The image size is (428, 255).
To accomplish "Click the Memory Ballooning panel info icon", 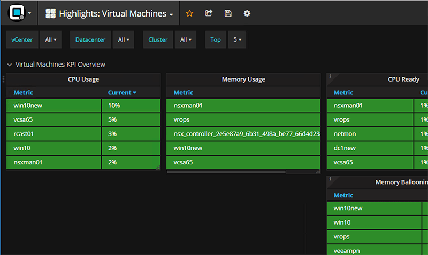I will coord(330,179).
